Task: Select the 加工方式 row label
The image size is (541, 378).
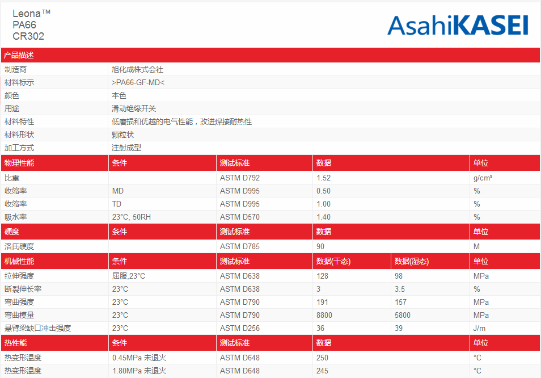Action: [19, 148]
